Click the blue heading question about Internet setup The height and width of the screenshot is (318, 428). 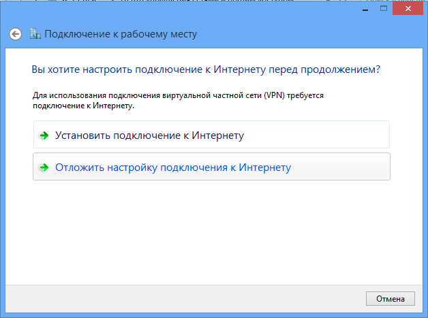[x=206, y=69]
